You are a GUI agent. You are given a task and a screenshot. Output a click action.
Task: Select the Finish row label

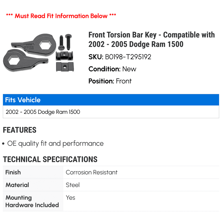[13, 172]
